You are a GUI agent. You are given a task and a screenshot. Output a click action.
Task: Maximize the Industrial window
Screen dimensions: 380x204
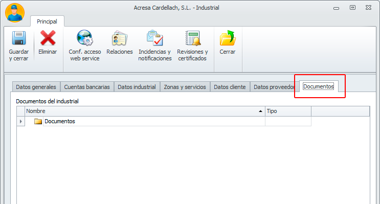click(352, 8)
